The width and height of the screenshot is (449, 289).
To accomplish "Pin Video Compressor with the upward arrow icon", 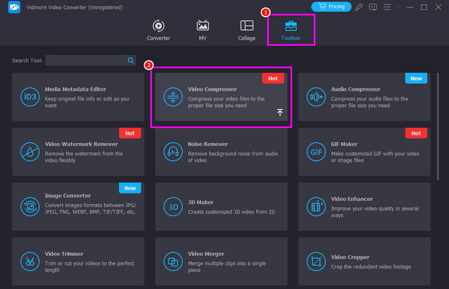I will click(280, 113).
